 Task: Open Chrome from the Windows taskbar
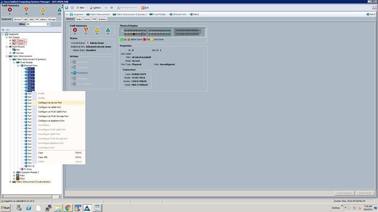(x=68, y=208)
